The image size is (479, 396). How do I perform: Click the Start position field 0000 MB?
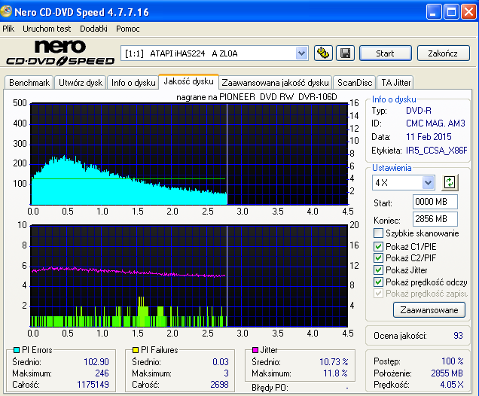point(435,202)
